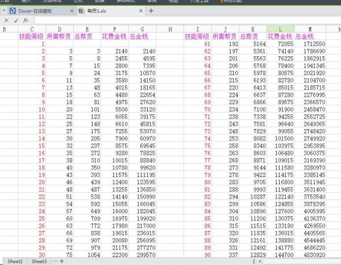Select the 技能等级 header cell in column C

[x=32, y=36]
